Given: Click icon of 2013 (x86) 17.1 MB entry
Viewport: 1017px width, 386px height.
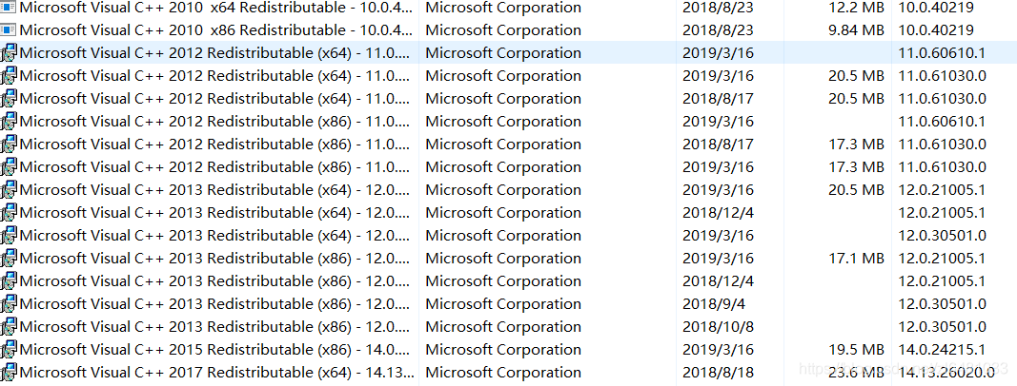Looking at the screenshot, I should (9, 259).
